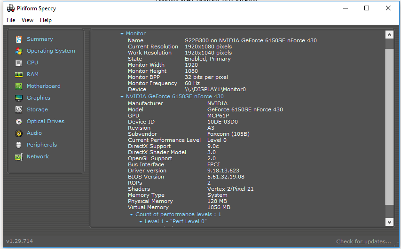Open the Storage section label
The width and height of the screenshot is (401, 249).
pos(37,109)
